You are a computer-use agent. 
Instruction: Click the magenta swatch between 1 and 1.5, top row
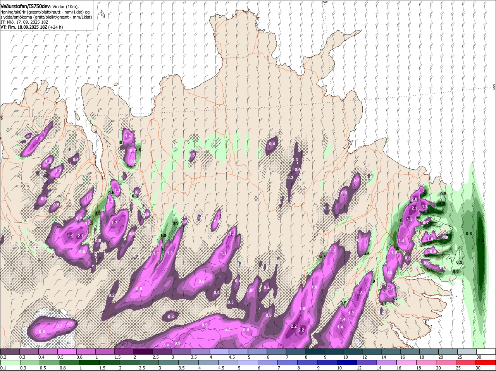[x=105, y=352]
